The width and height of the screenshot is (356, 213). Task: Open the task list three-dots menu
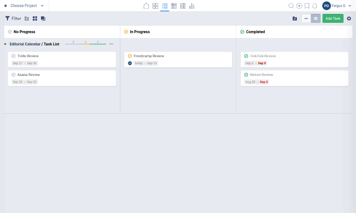(x=111, y=44)
